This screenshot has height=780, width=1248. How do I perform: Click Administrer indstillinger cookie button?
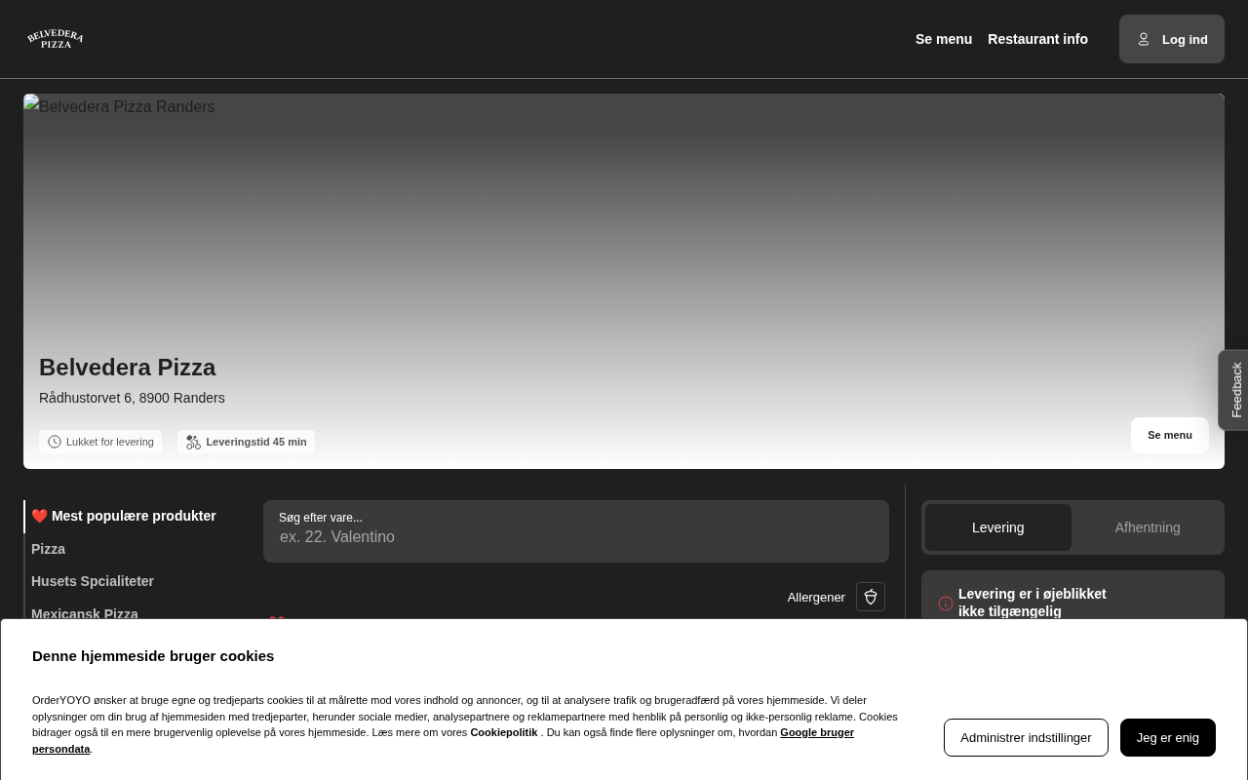pos(1026,737)
